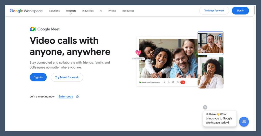Image resolution: width=261 pixels, height=136 pixels.
Task: Click the 'Sean's party' label in preview
Action: click(155, 82)
